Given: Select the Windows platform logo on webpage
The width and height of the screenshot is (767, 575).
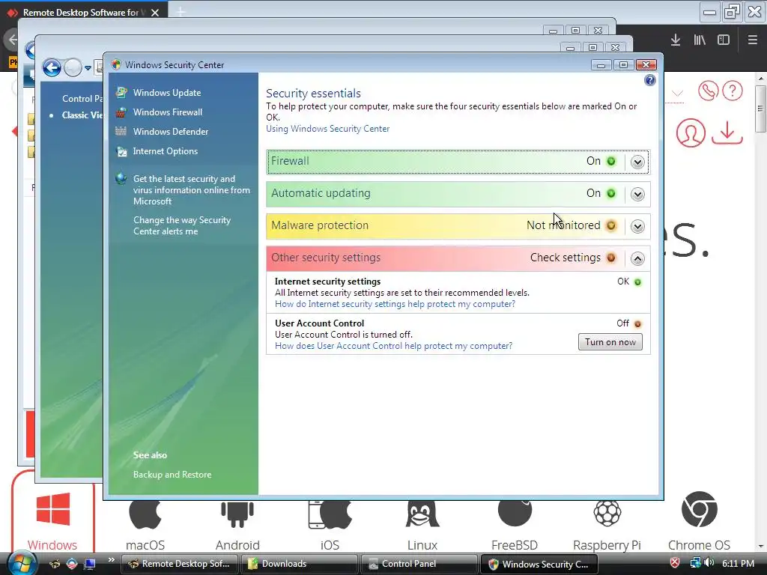Looking at the screenshot, I should (x=53, y=509).
